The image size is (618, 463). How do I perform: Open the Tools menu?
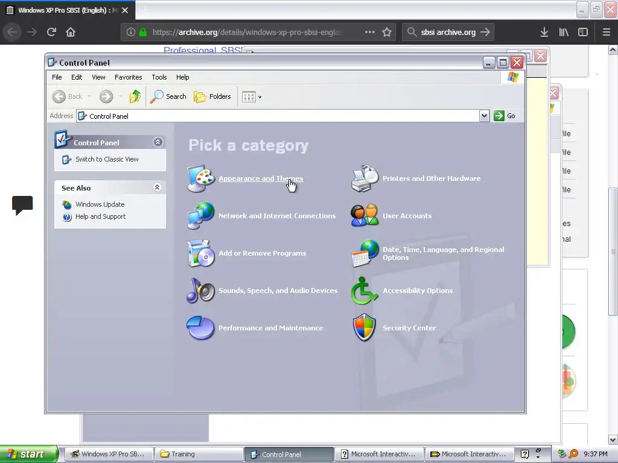coord(159,77)
